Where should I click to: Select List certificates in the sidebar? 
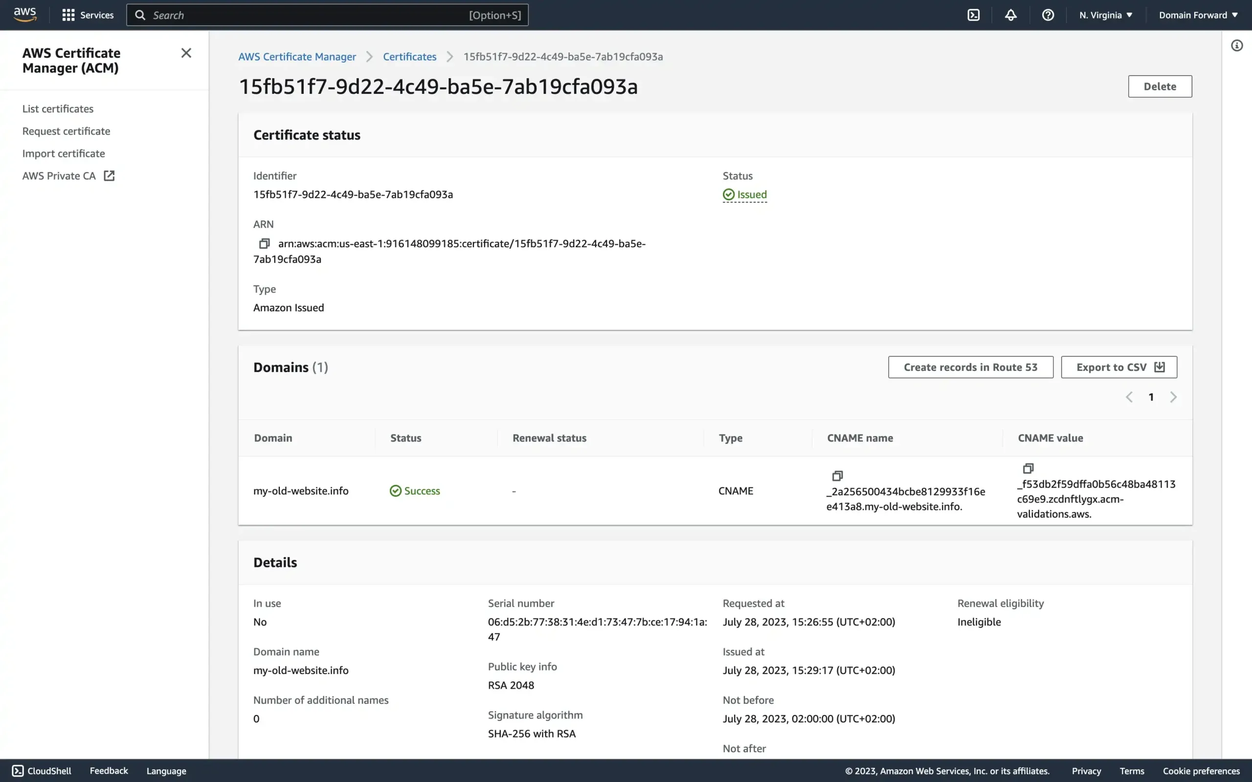coord(58,108)
